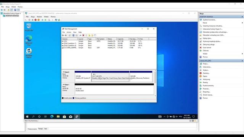
Task: Click the volume icon in VM system tray
Action: click(177, 116)
